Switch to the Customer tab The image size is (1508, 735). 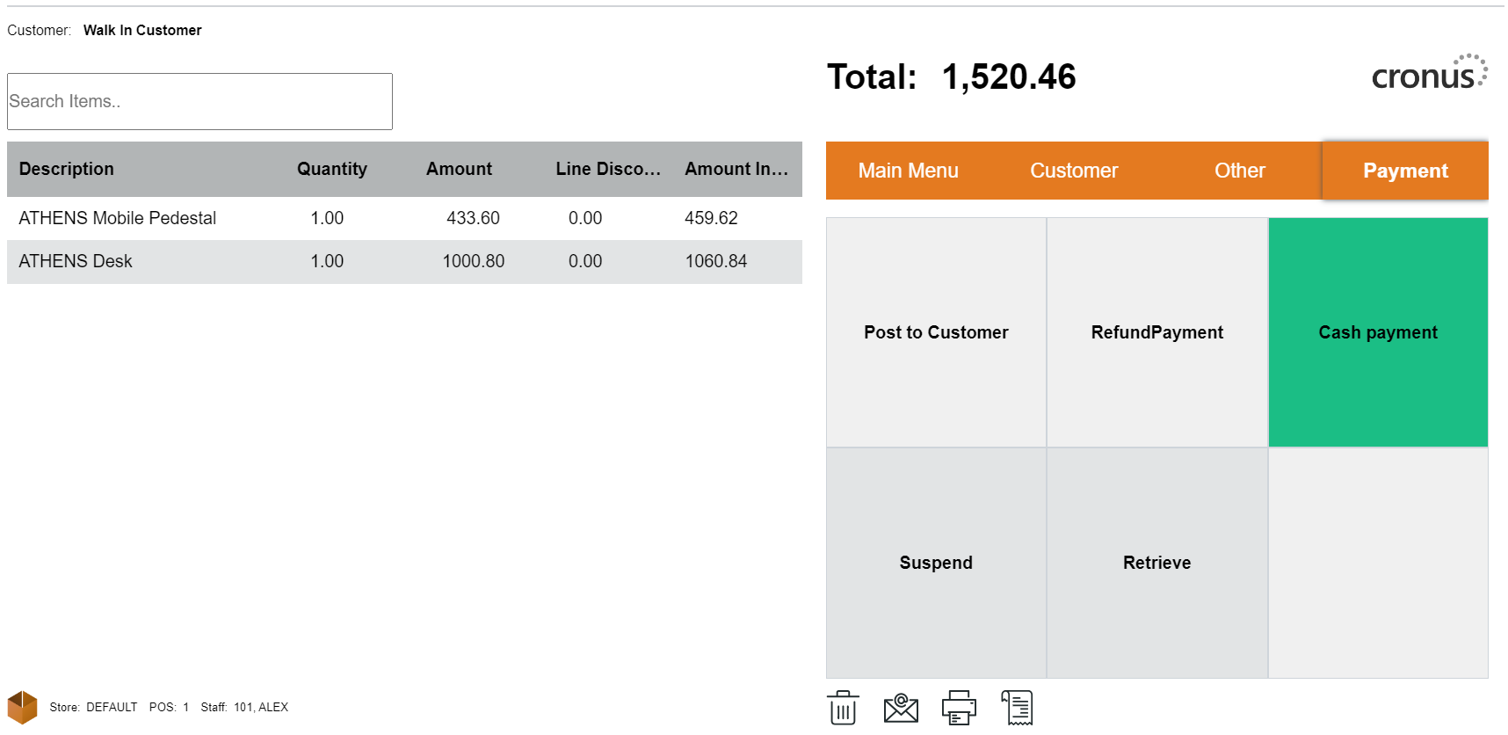click(x=1073, y=171)
